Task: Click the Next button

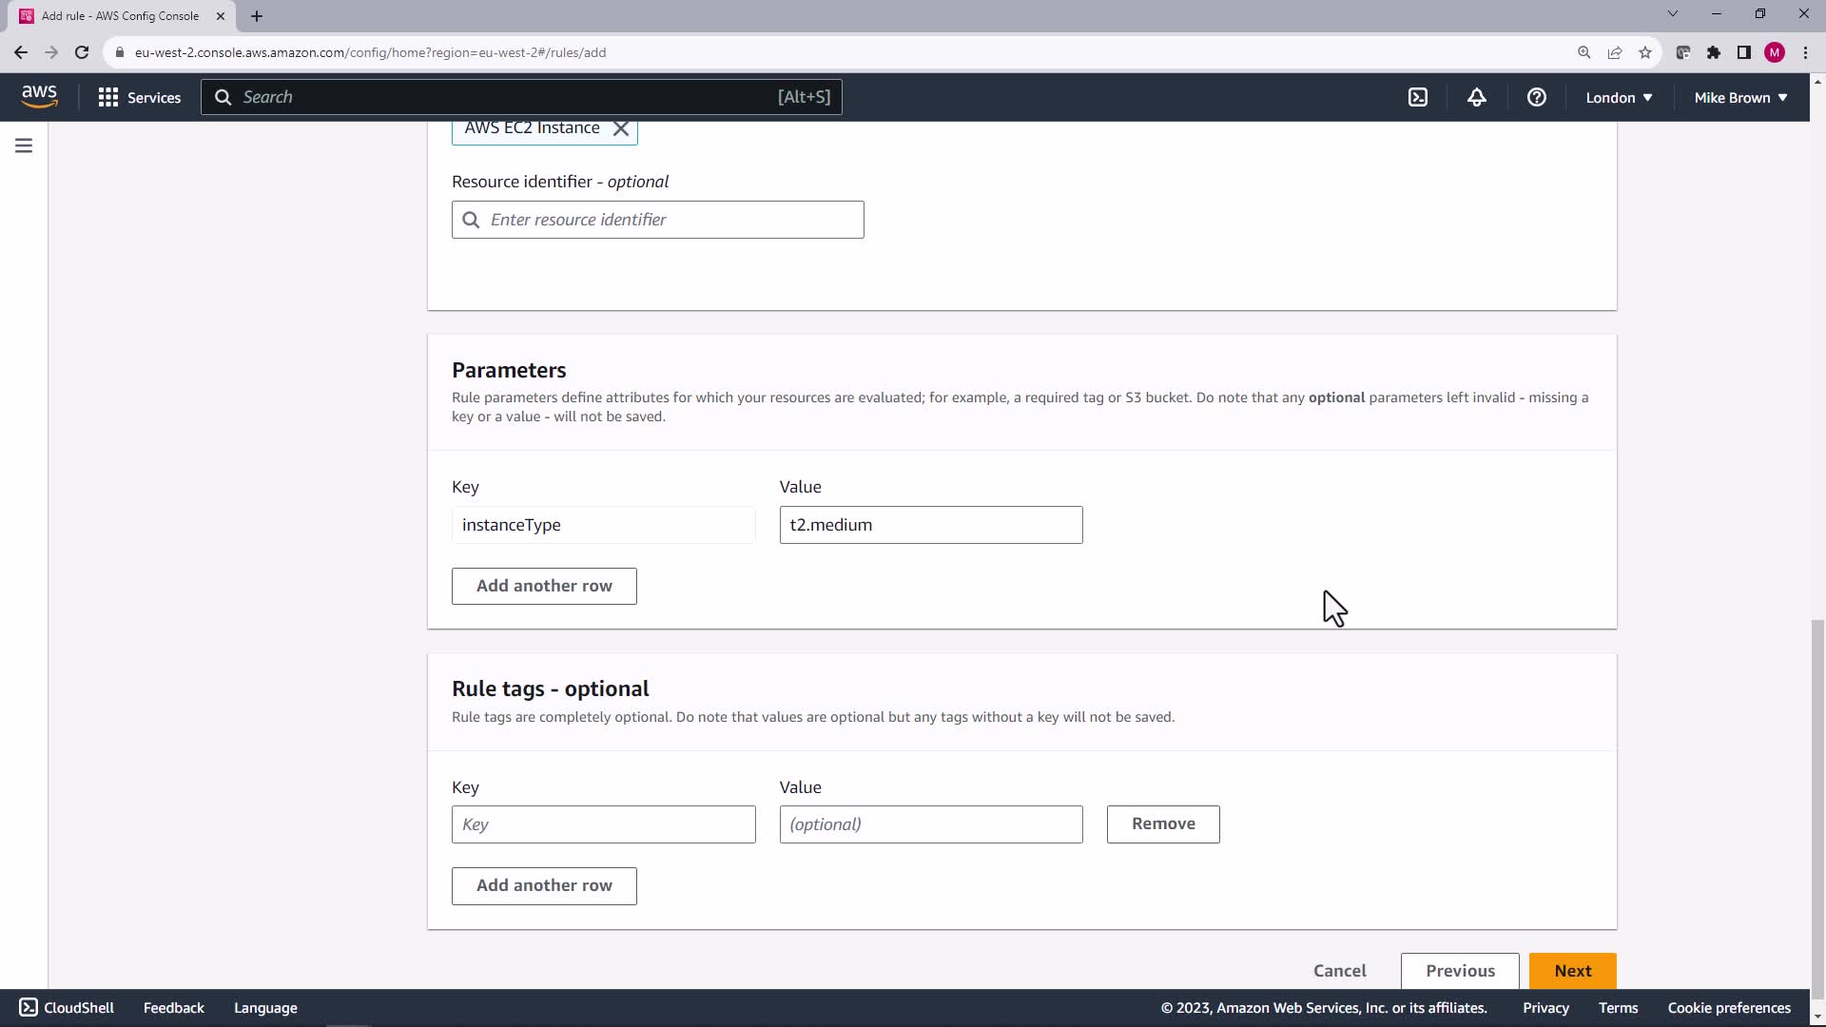Action: (1572, 971)
